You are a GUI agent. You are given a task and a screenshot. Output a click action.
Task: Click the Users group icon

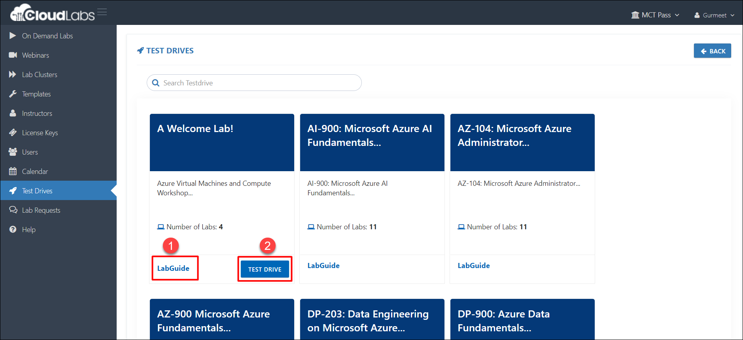(13, 152)
